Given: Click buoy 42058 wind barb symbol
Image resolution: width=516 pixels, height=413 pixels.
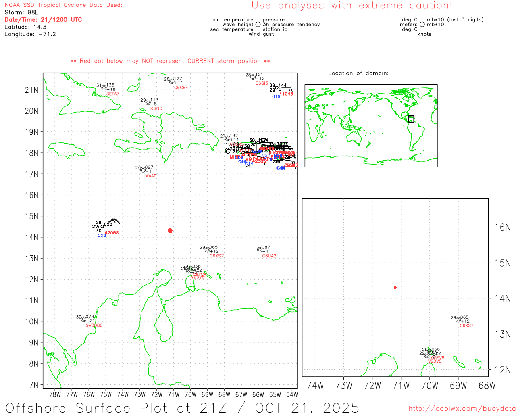Looking at the screenshot, I should click(x=114, y=221).
